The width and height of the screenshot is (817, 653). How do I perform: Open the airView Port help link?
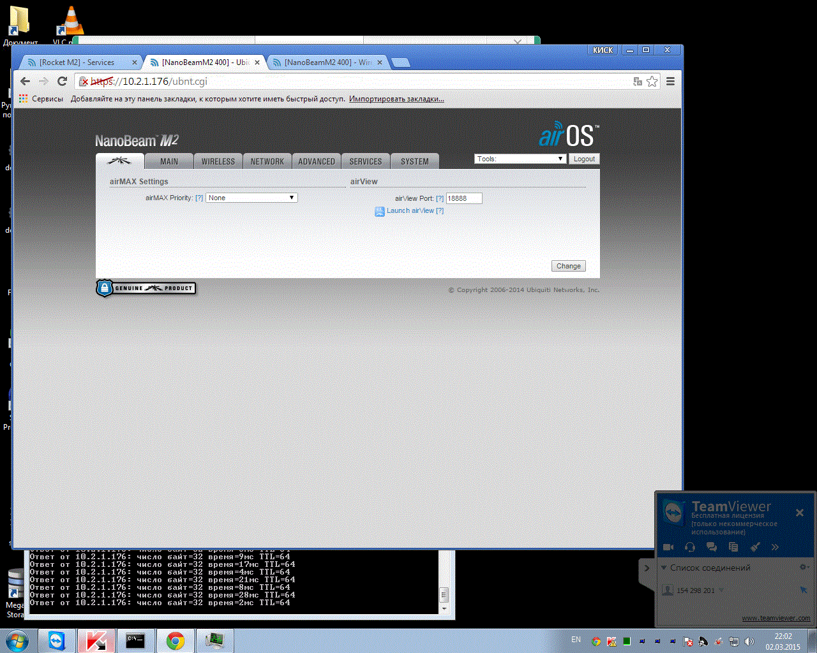(x=440, y=198)
